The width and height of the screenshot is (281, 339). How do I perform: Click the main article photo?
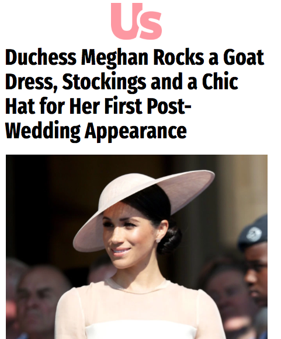pyautogui.click(x=137, y=247)
